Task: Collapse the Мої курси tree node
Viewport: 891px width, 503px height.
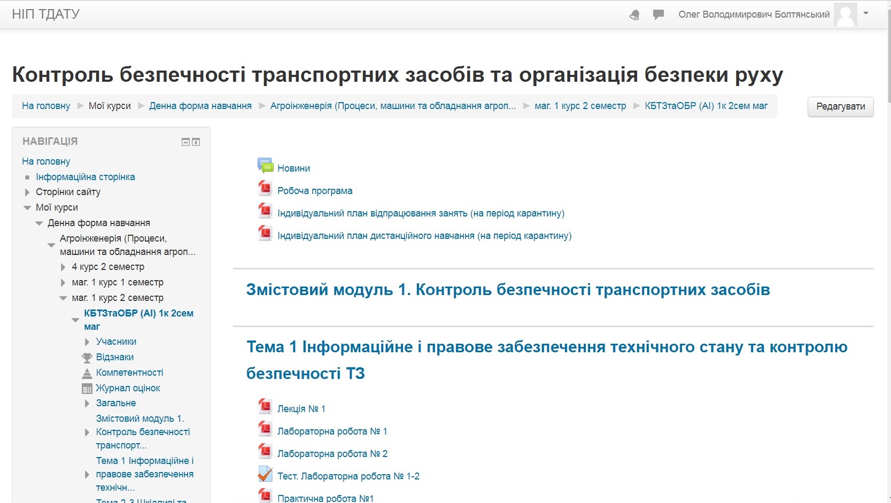Action: click(x=27, y=208)
